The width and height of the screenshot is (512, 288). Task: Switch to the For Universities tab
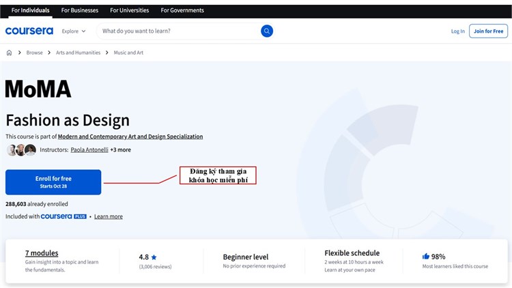tap(129, 10)
